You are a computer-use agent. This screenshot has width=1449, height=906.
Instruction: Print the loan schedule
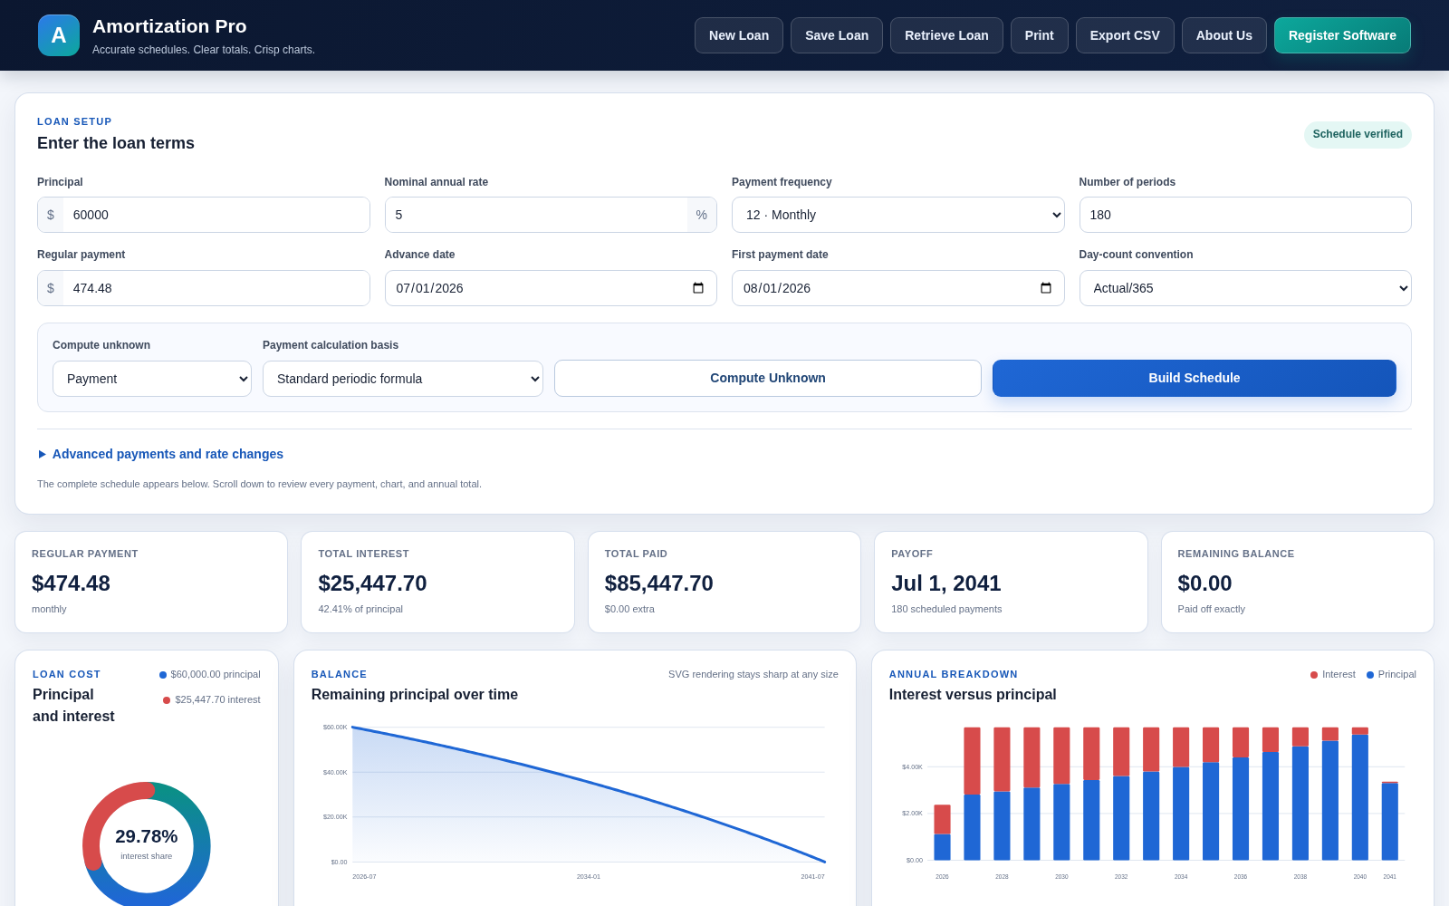(1040, 35)
